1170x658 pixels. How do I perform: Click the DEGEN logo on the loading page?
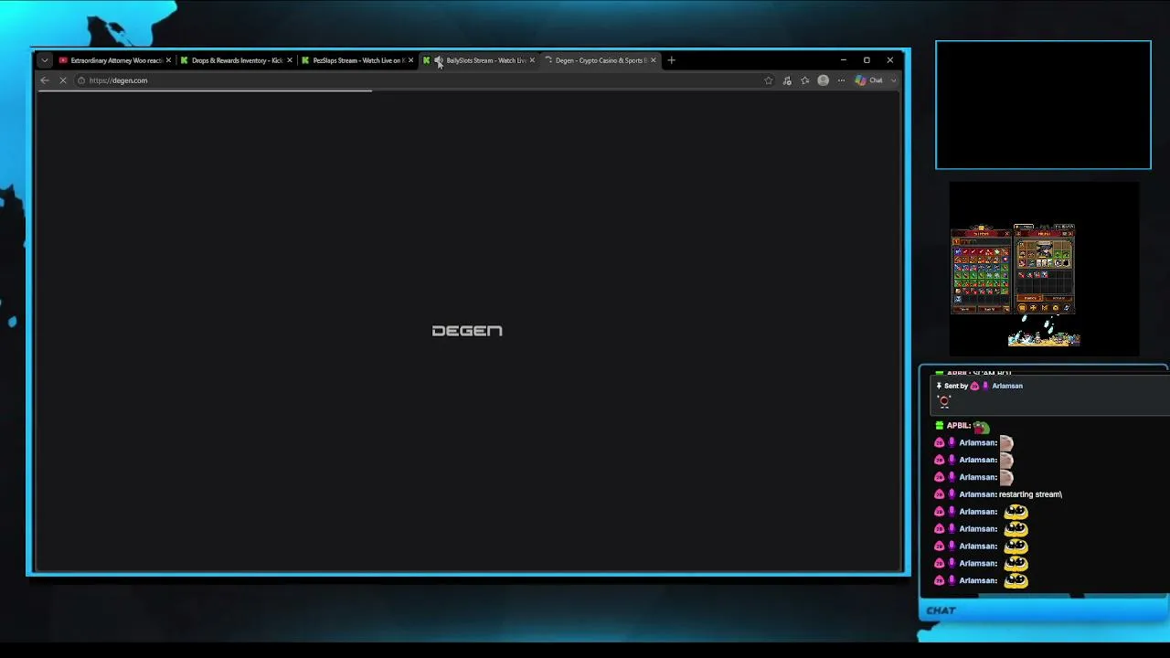point(467,331)
